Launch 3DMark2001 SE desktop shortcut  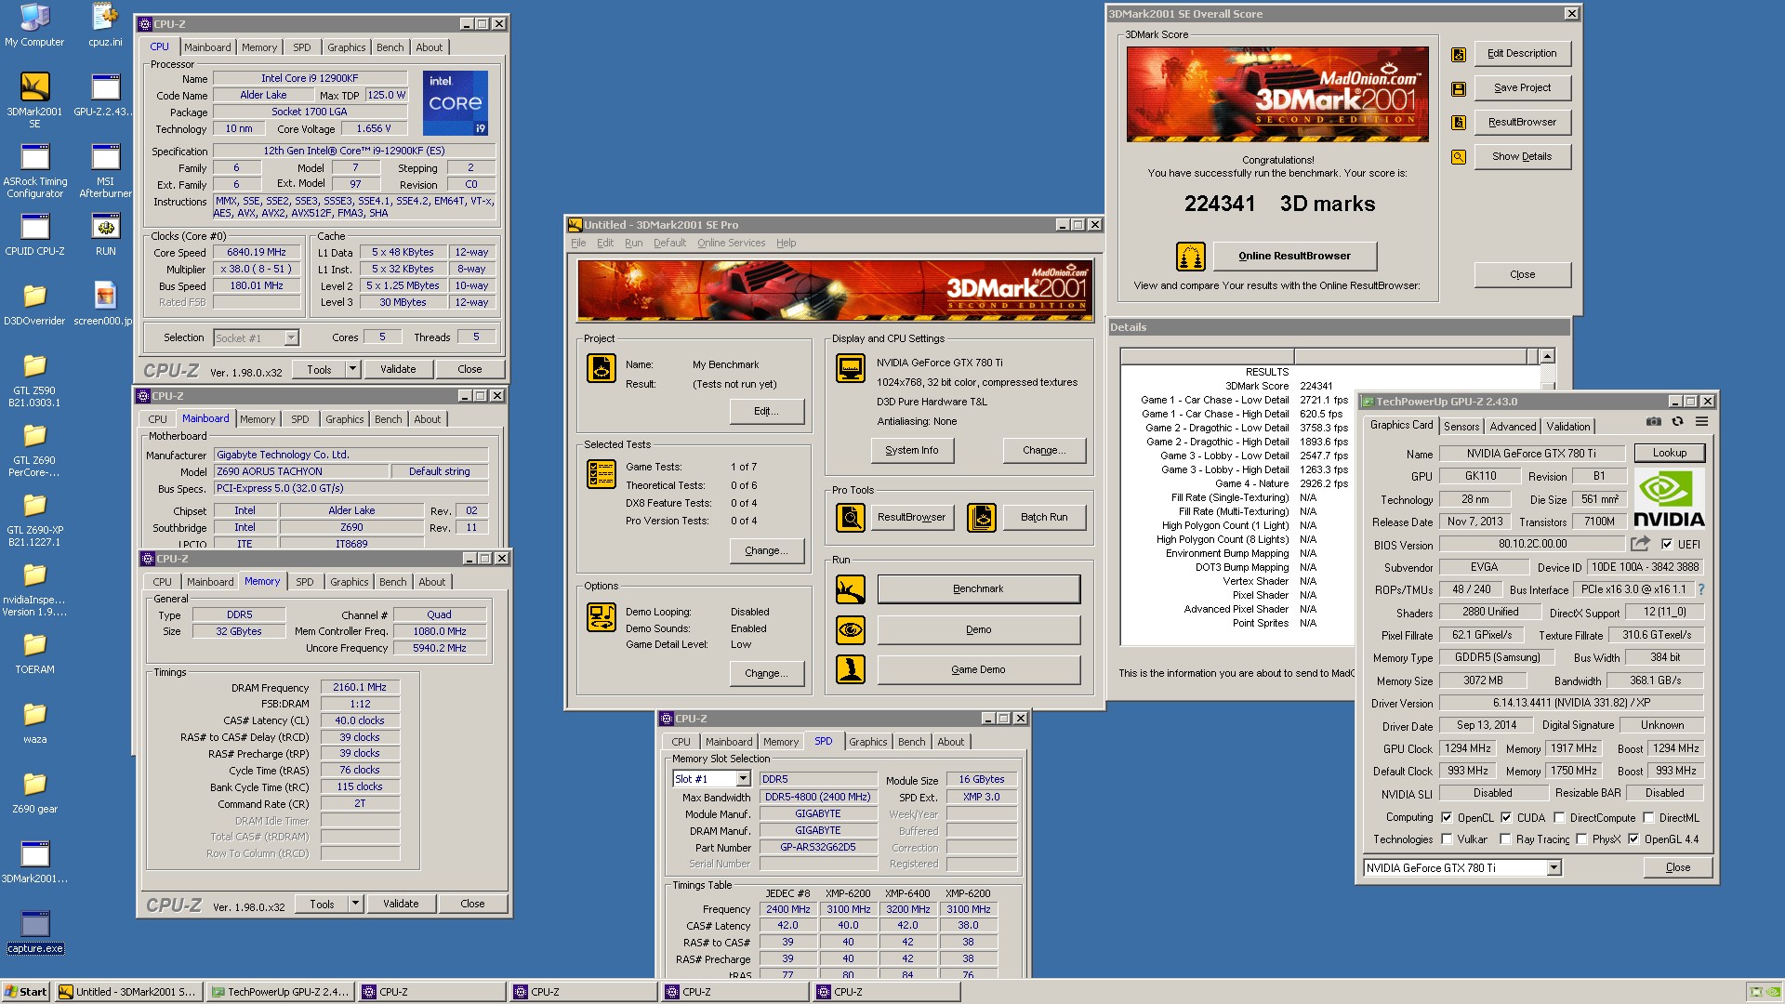(x=34, y=100)
